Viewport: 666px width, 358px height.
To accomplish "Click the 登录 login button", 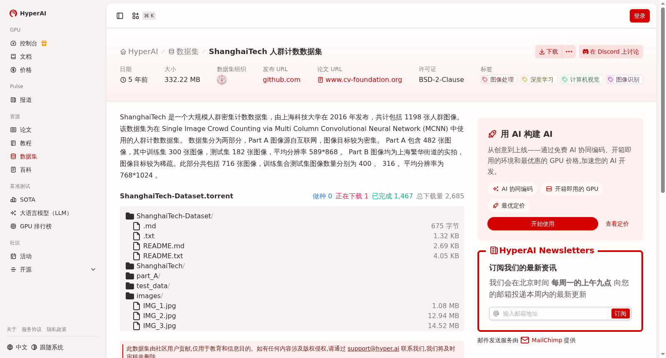I will coord(639,16).
